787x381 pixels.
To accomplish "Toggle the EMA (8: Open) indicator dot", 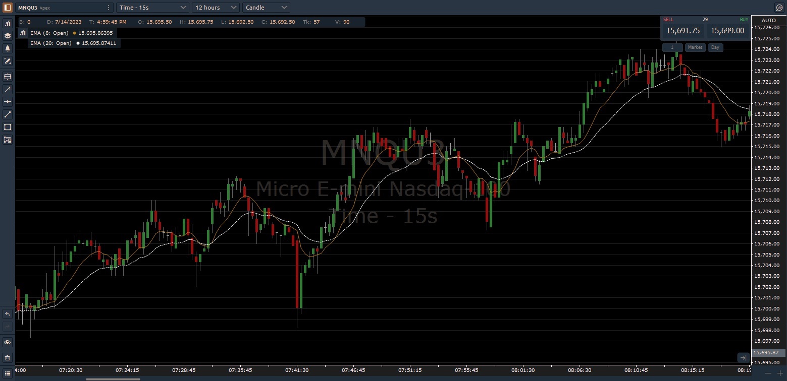I will click(x=74, y=33).
